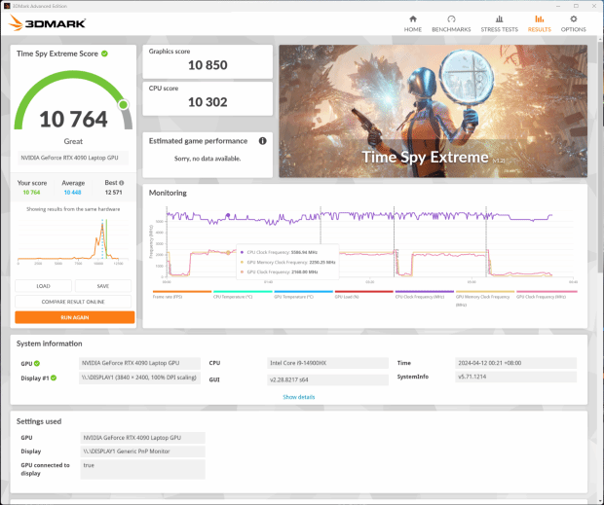Screen dimensions: 604x505
Task: Click the Average score 10 448
Action: [72, 193]
